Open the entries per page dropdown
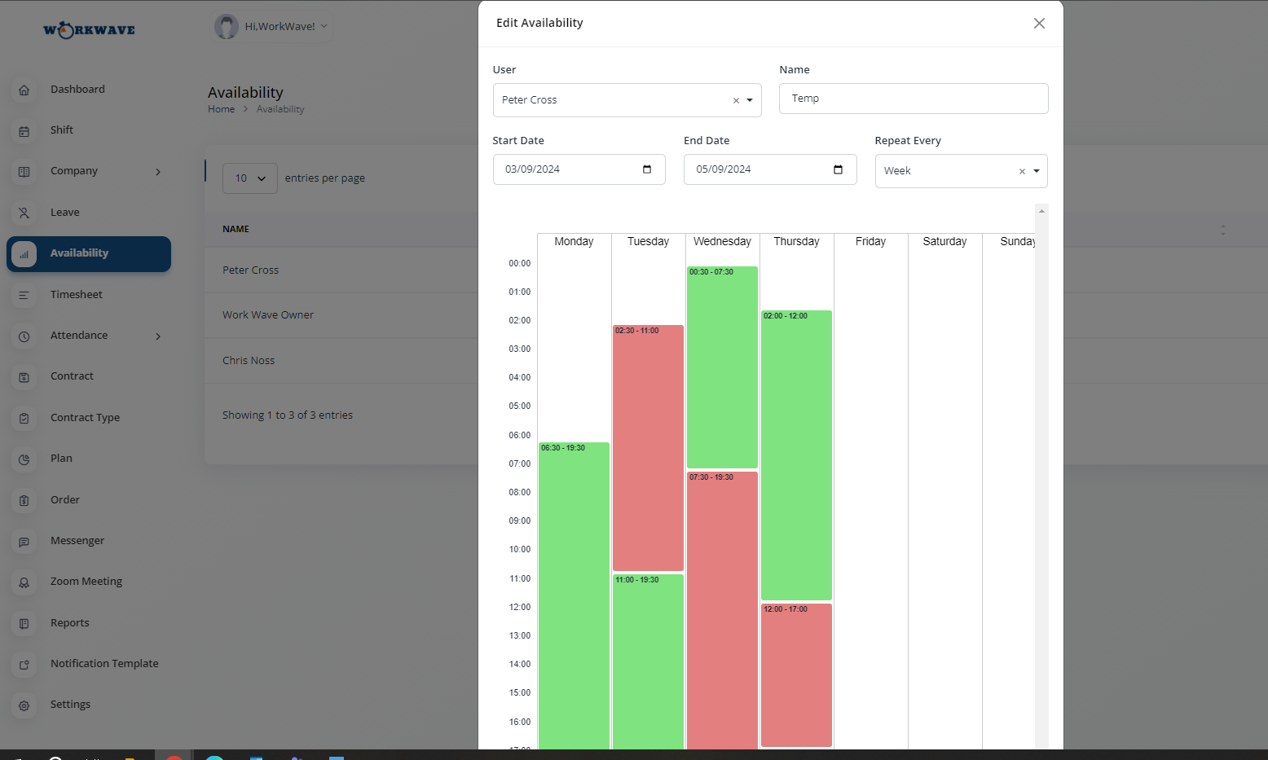This screenshot has width=1268, height=760. (x=250, y=178)
